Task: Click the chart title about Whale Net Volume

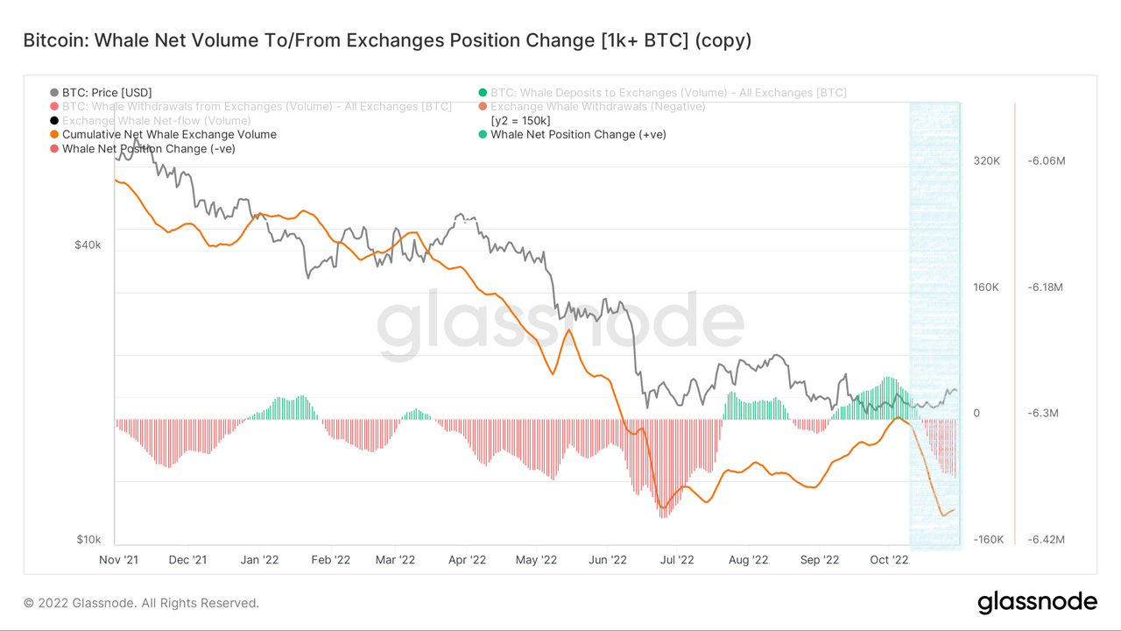Action: coord(386,40)
